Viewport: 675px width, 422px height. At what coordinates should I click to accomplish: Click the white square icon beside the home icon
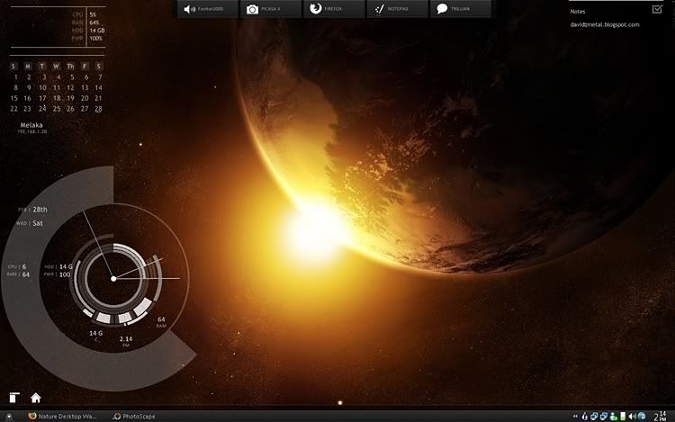(13, 398)
